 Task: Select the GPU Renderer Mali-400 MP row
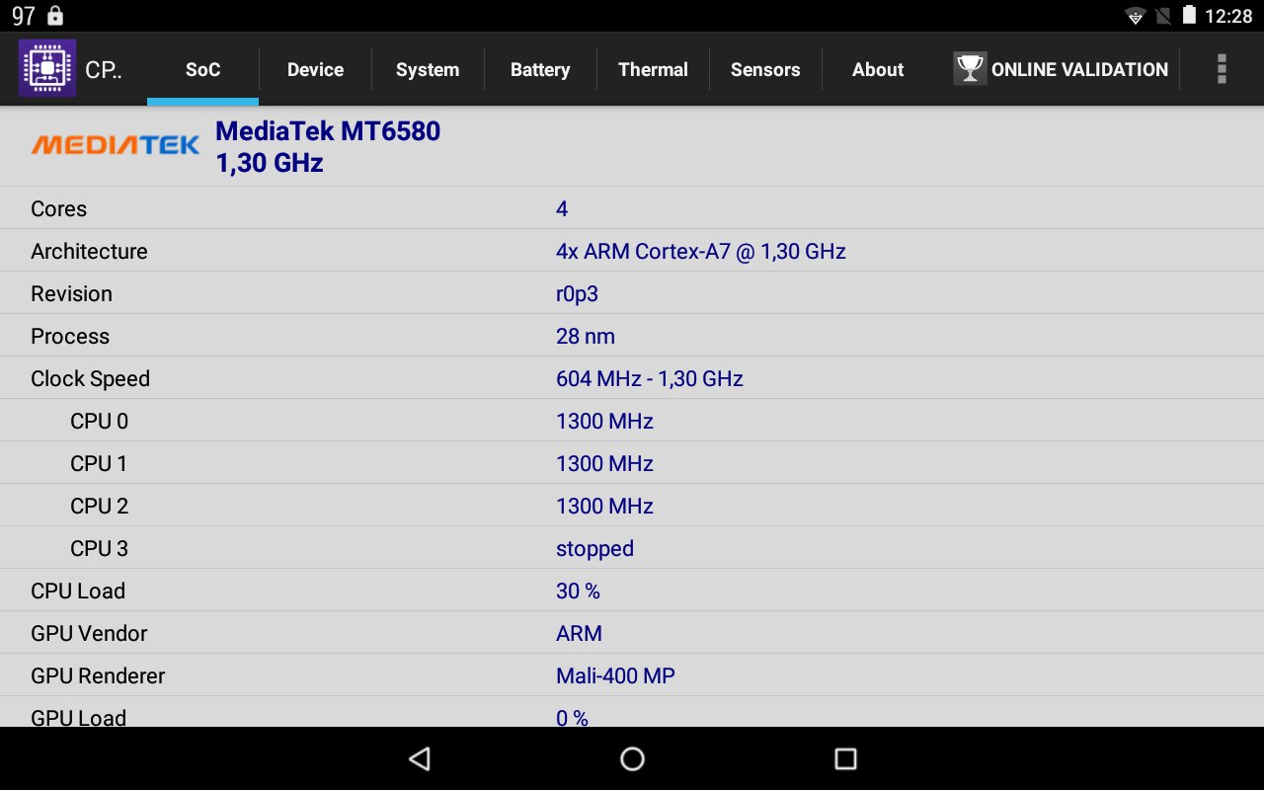pyautogui.click(x=632, y=676)
